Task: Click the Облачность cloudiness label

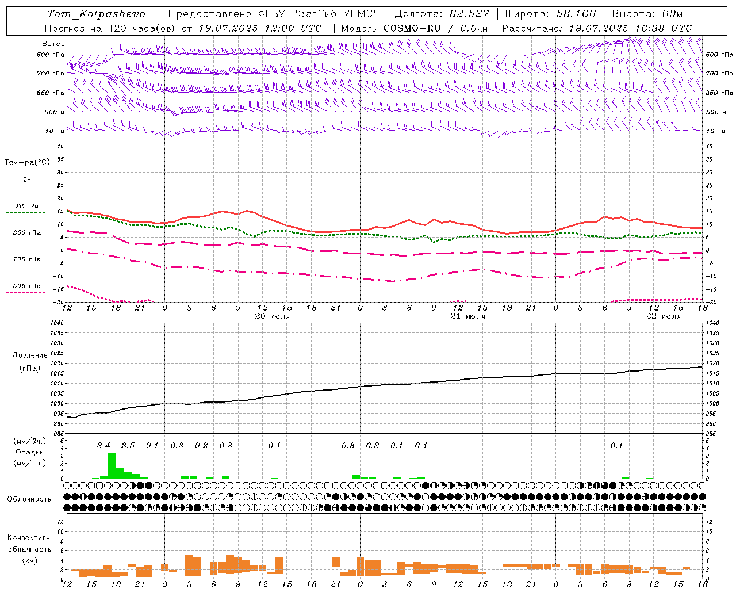Action: 29,499
